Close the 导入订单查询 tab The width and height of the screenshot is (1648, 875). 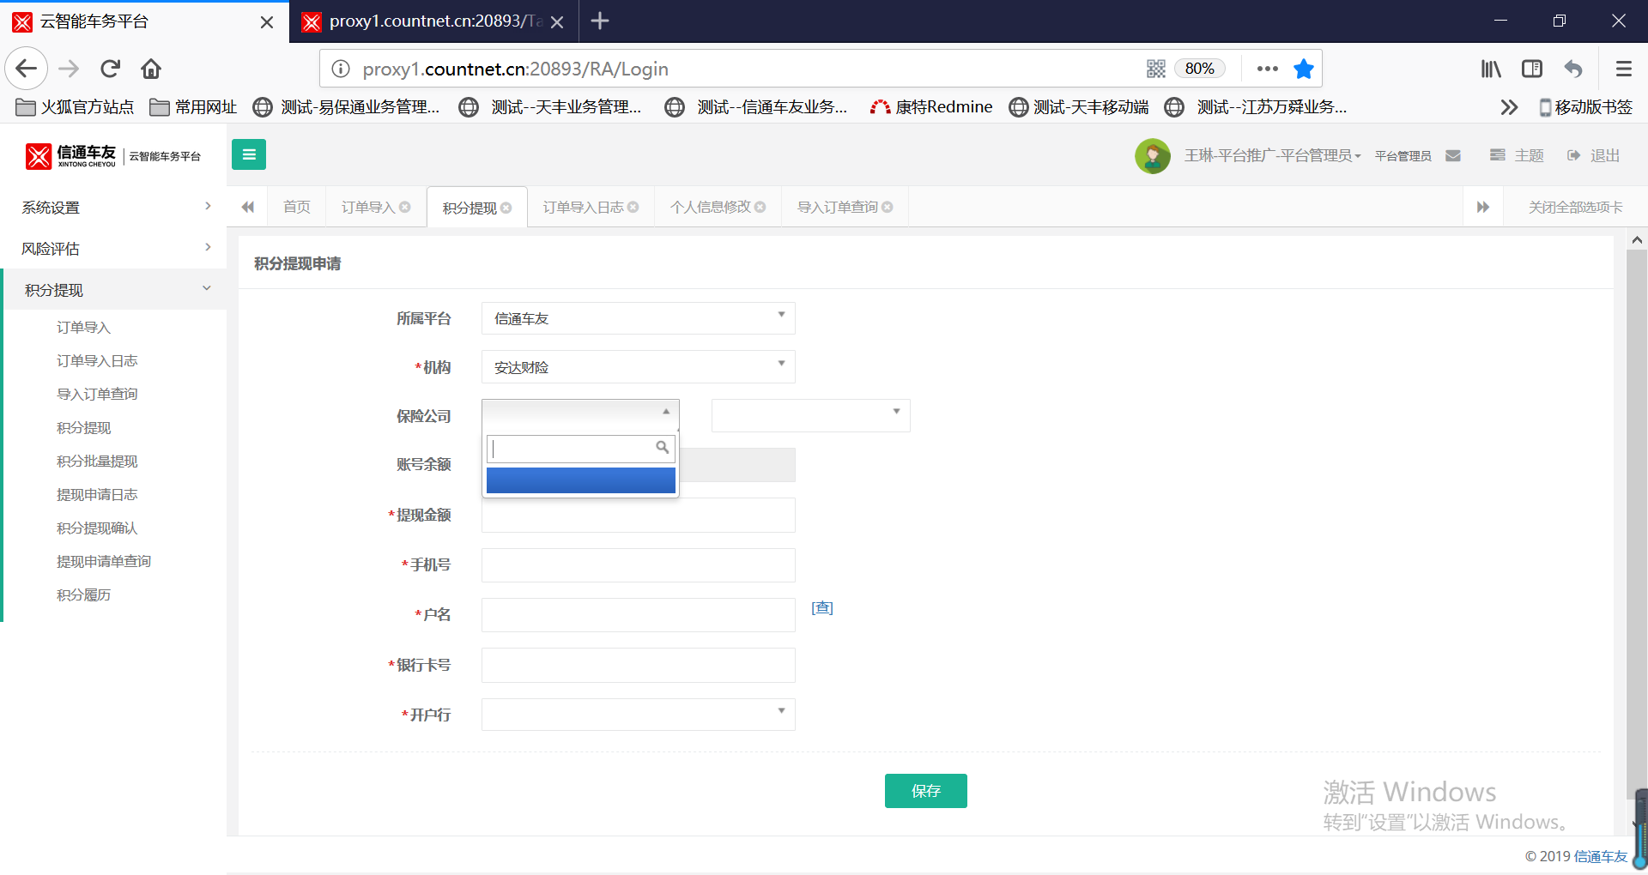(888, 207)
